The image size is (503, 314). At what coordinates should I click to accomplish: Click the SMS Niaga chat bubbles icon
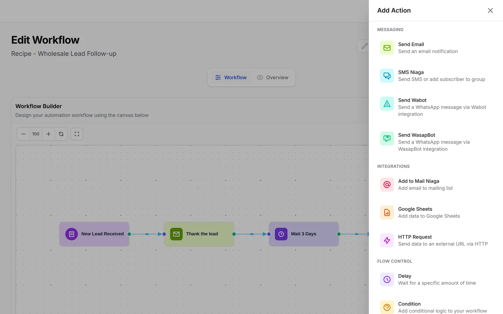coord(387,76)
